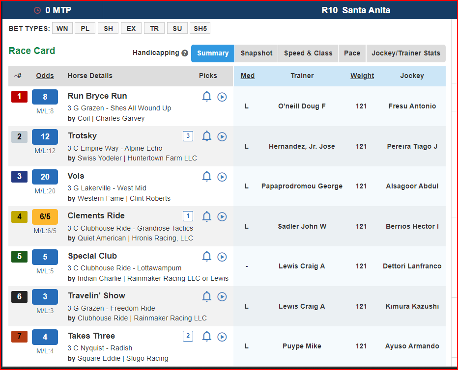Toggle the WN bet type

(62, 28)
